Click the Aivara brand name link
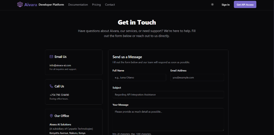Screen dimensions: 274x135 (31, 5)
